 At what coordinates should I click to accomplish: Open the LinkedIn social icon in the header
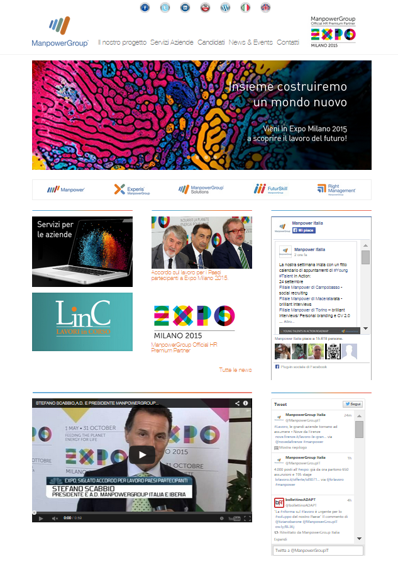coord(185,8)
